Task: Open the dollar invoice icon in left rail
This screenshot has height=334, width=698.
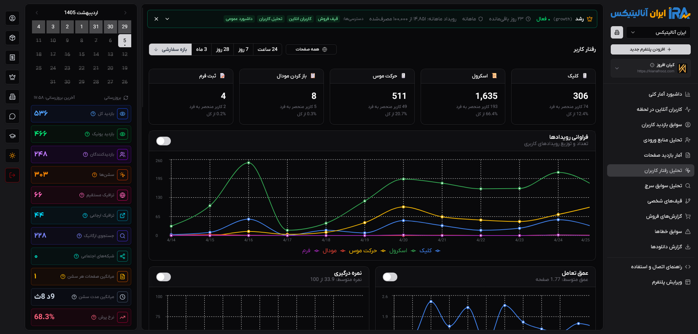Action: [12, 57]
